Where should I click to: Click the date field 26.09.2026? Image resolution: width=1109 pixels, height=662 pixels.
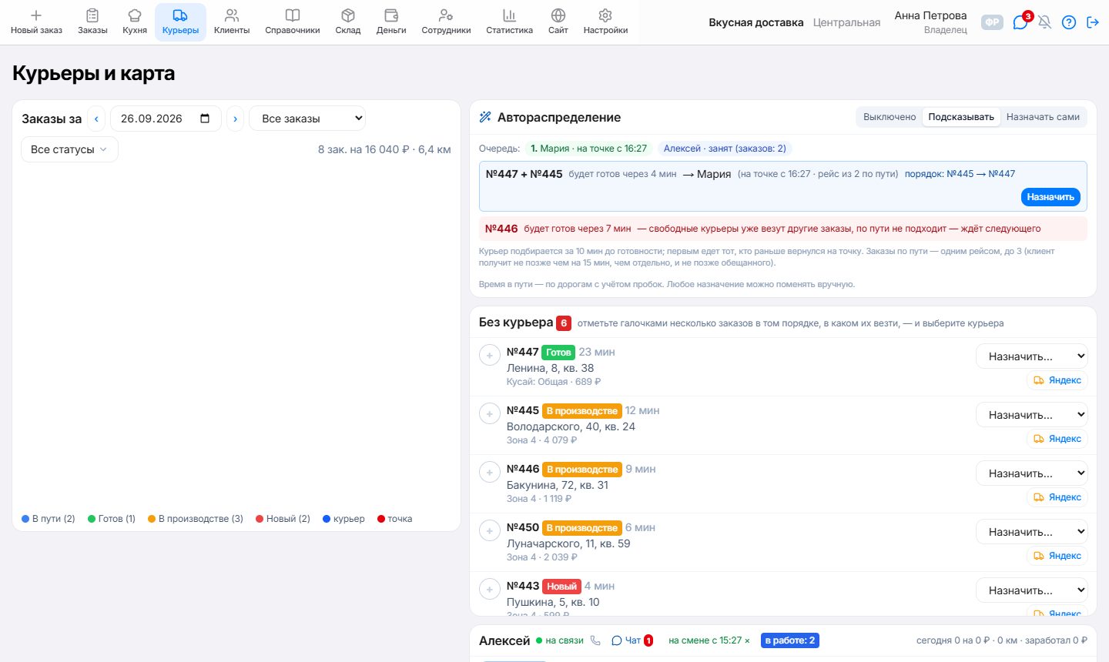(x=166, y=119)
